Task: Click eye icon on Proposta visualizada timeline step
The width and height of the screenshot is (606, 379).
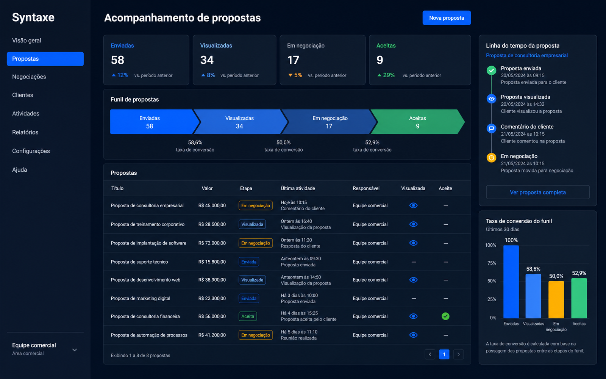Action: point(491,99)
